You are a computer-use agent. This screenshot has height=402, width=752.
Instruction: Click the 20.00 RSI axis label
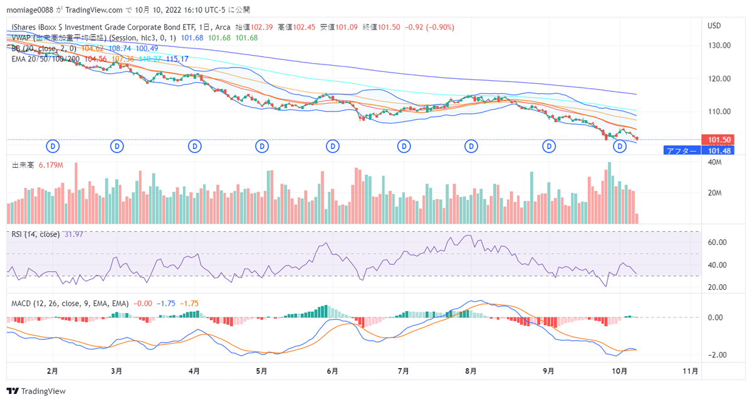pos(718,287)
